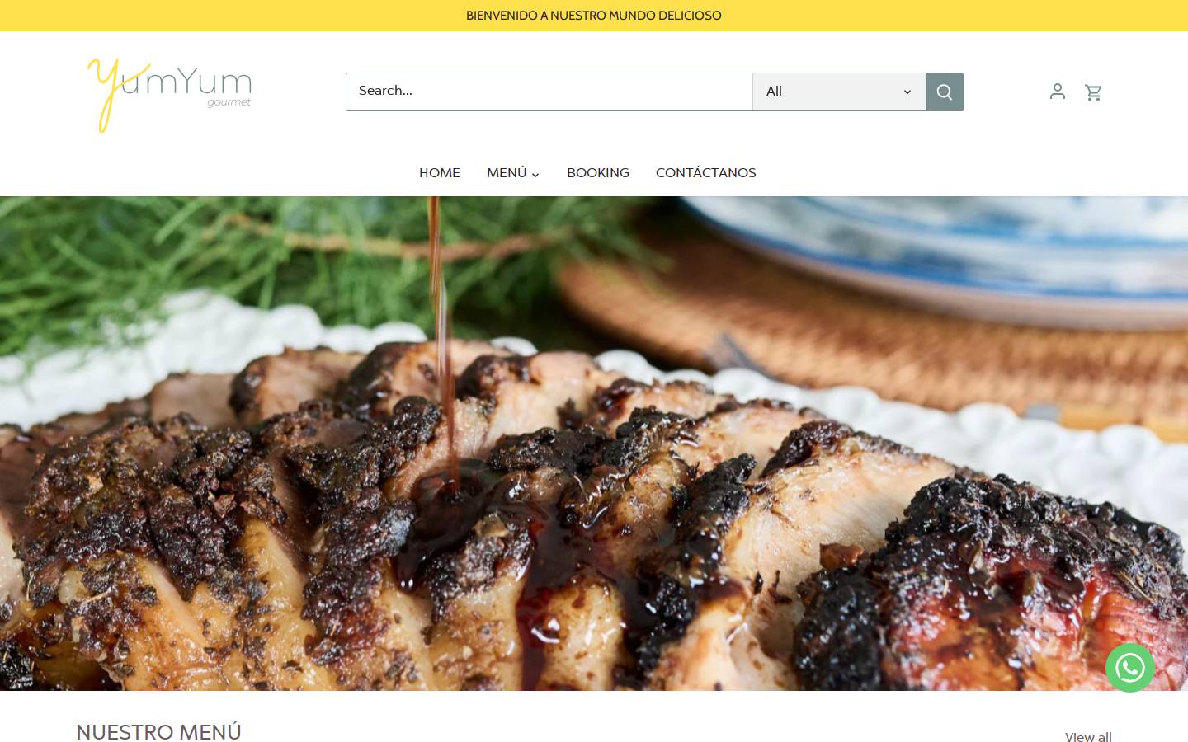Open the BOOKING page
This screenshot has width=1188, height=742.
(x=598, y=173)
